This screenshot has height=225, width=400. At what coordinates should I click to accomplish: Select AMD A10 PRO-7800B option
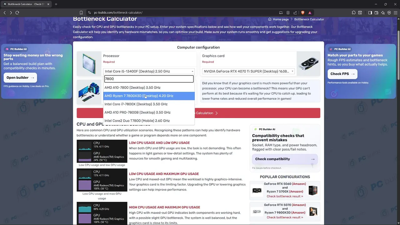(149, 112)
